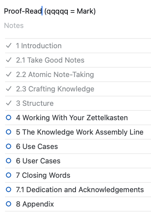
Task: Tick the 6 Use Cases circle
Action: [9, 146]
